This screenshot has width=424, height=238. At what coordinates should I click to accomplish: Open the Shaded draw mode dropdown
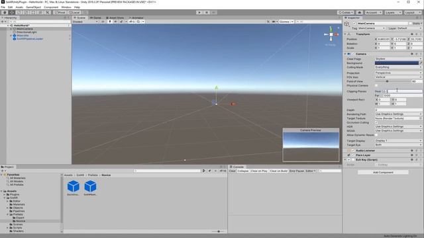[x=85, y=22]
